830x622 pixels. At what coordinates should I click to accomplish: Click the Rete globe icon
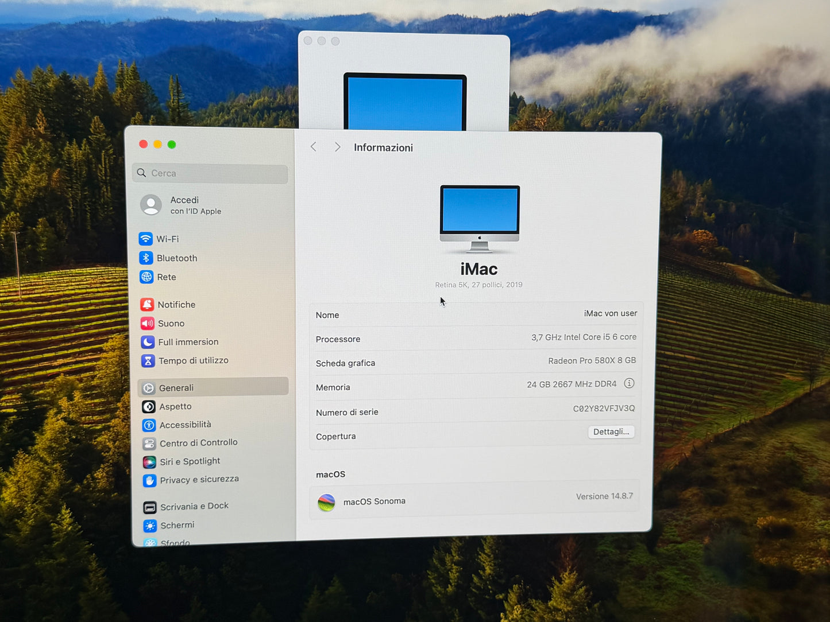146,277
